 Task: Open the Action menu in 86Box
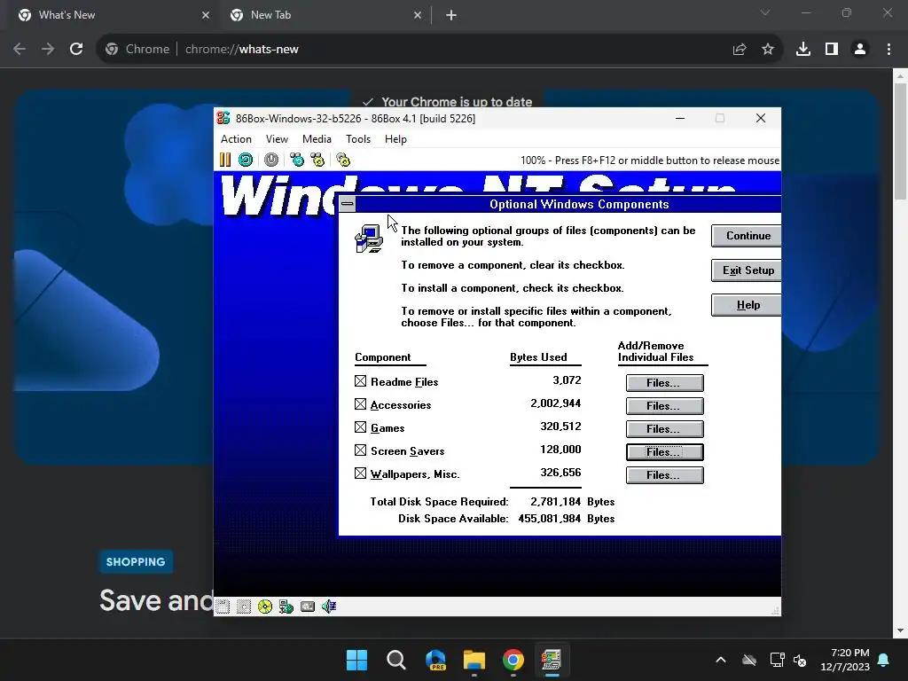coord(236,139)
